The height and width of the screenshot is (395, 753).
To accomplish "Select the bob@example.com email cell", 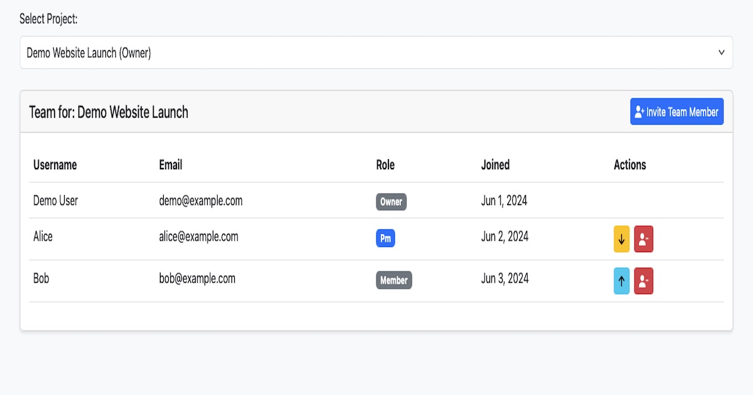I will 197,279.
